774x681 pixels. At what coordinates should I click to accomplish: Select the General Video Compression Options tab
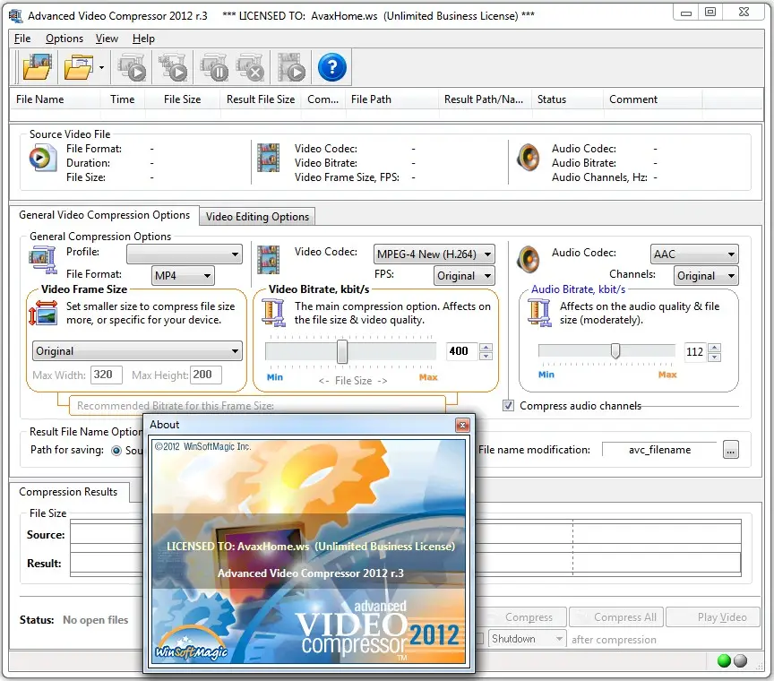[x=104, y=215]
